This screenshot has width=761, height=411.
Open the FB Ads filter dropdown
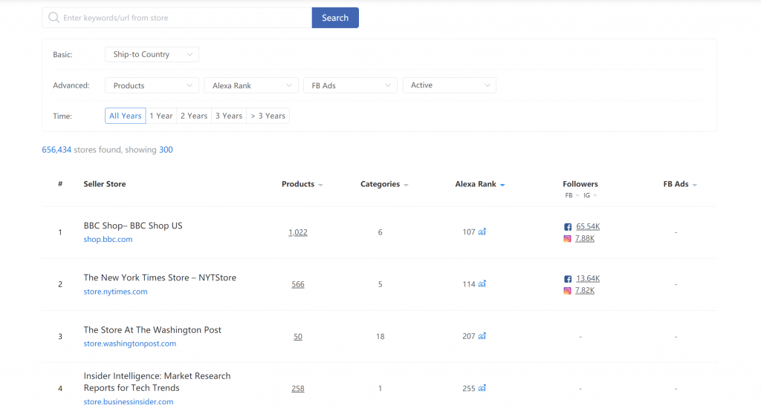click(351, 85)
